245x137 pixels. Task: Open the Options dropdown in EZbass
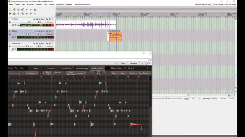click(x=133, y=73)
